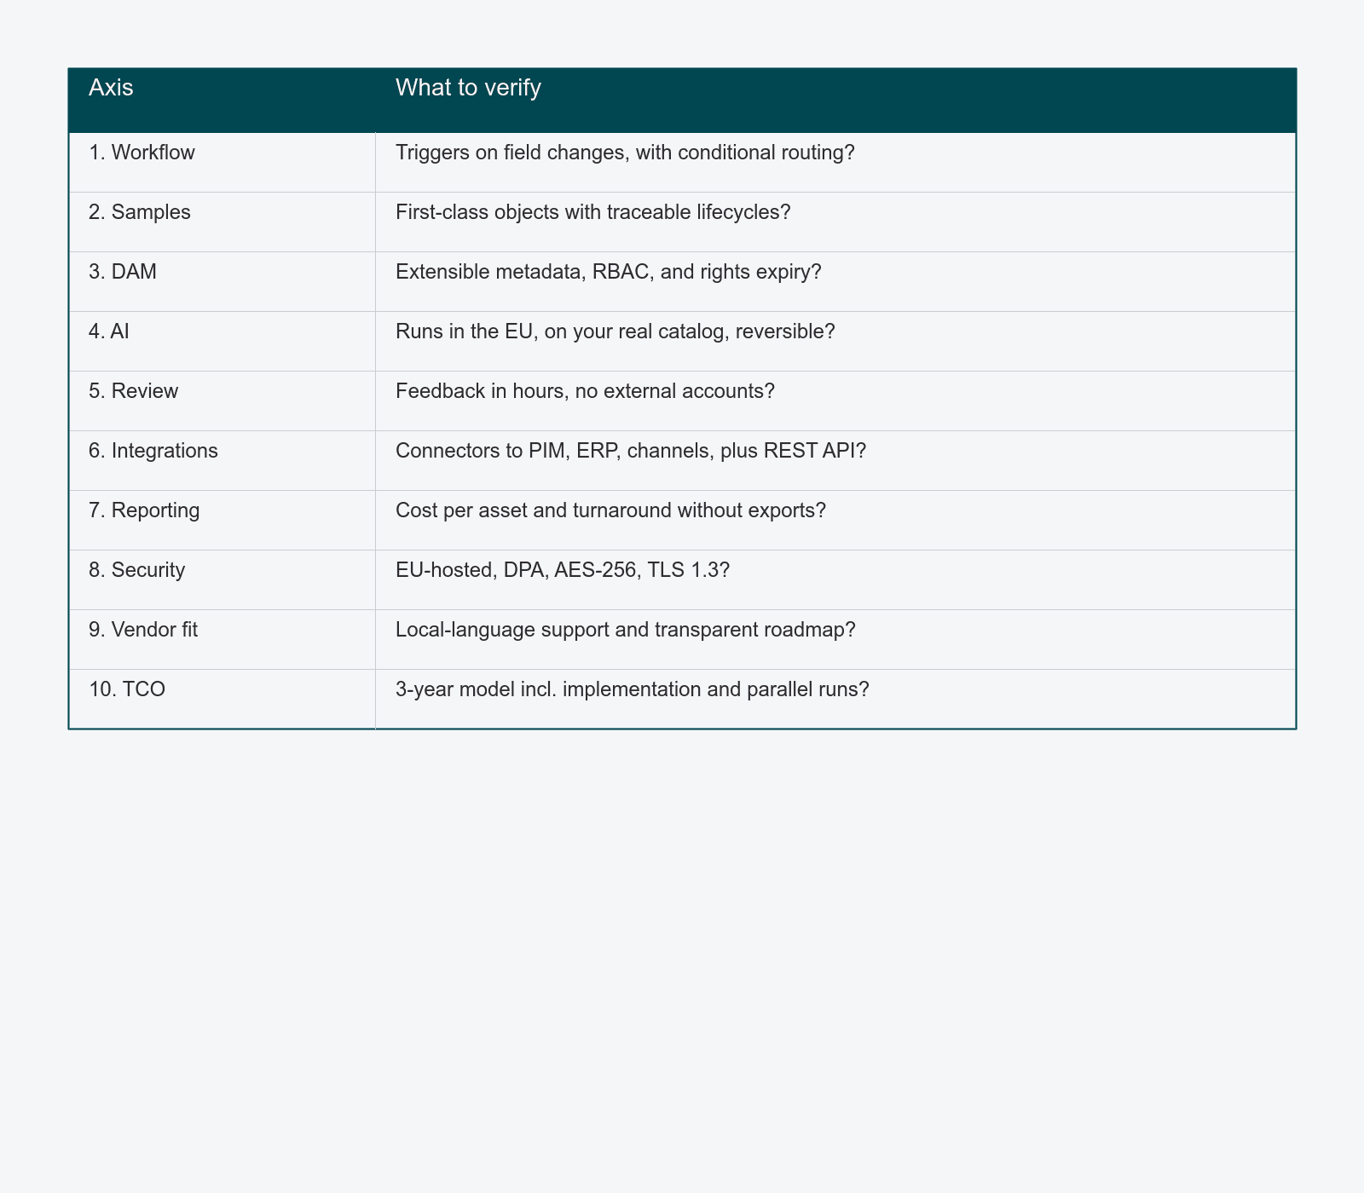Click 'Triggers on field changes, with conditional routing?'
The image size is (1364, 1193).
pyautogui.click(x=625, y=153)
